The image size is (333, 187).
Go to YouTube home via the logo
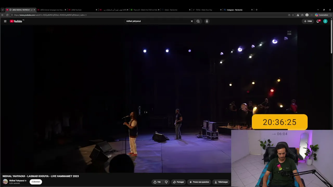click(16, 21)
